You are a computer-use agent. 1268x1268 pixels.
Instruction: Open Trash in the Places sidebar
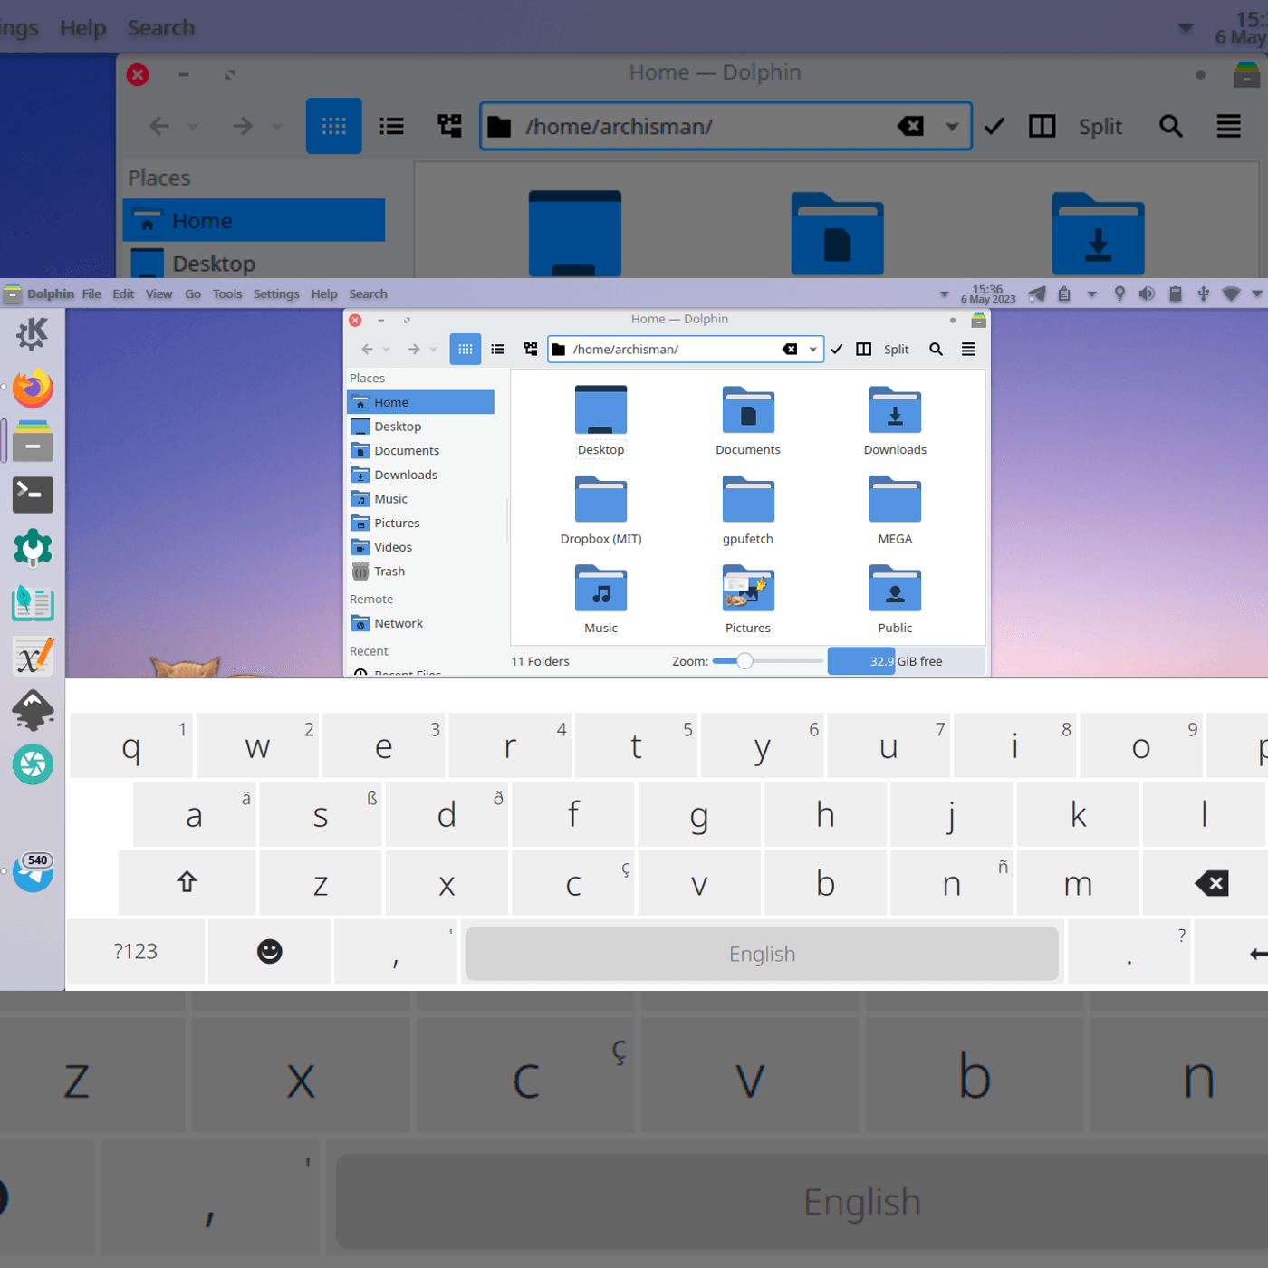(x=420, y=572)
